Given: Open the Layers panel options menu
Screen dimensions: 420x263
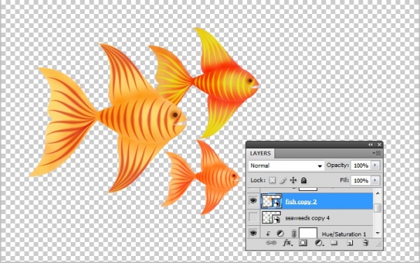Looking at the screenshot, I should (x=377, y=153).
